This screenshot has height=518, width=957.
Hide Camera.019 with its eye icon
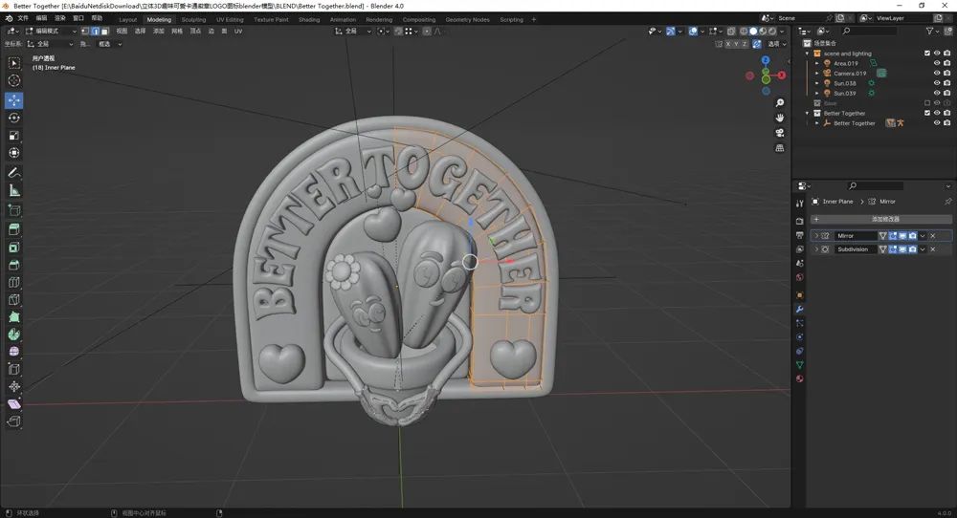(937, 74)
